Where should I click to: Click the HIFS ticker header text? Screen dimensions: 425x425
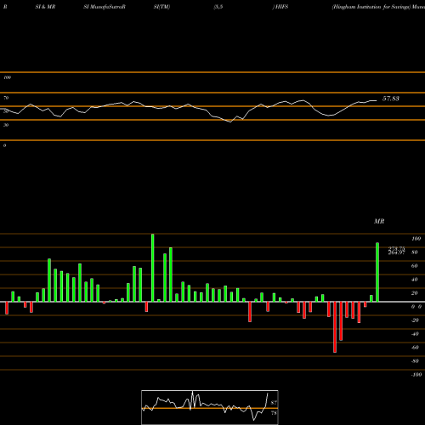(x=281, y=7)
